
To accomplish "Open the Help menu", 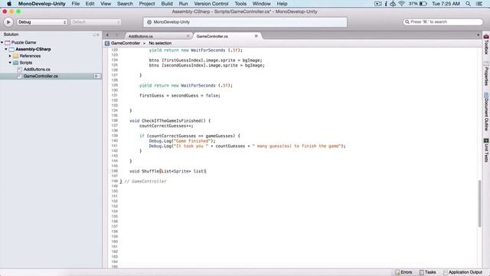I will (x=282, y=4).
